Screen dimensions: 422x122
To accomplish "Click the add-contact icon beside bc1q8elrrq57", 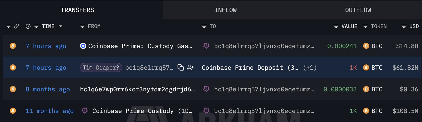I will point(190,68).
